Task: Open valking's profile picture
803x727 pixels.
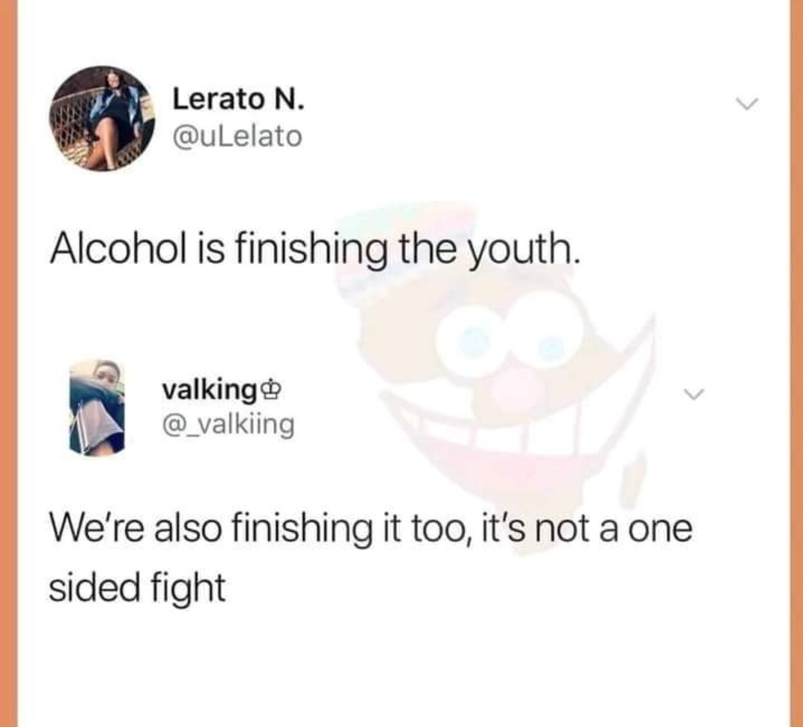Action: (98, 407)
